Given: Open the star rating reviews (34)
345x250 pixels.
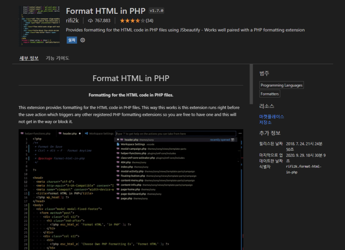Looking at the screenshot, I should pyautogui.click(x=137, y=20).
